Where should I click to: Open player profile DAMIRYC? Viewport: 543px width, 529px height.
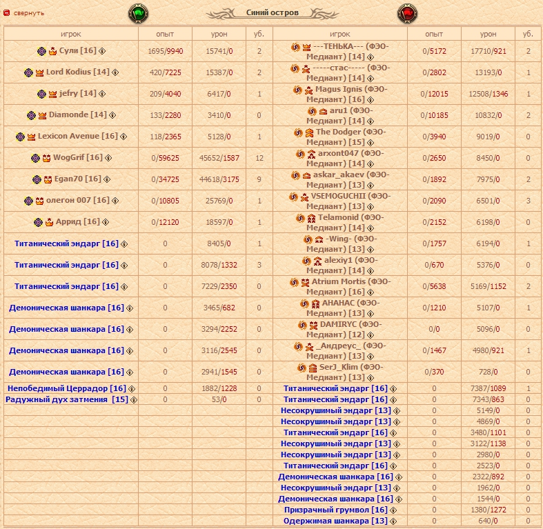click(339, 324)
